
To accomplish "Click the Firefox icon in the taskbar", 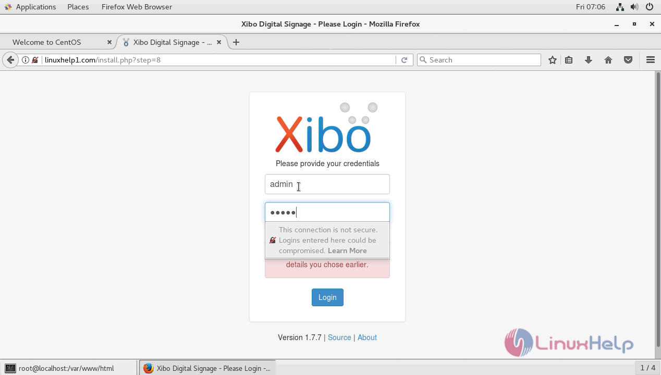I will point(149,368).
